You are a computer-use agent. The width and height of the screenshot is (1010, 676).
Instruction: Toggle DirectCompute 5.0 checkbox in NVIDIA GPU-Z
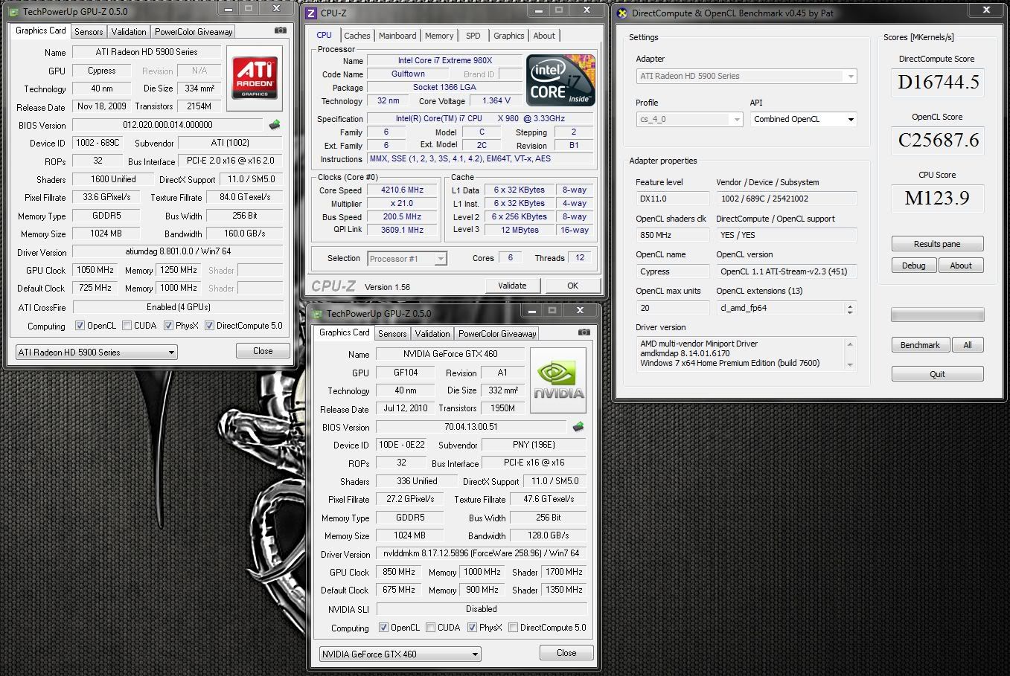[x=513, y=628]
